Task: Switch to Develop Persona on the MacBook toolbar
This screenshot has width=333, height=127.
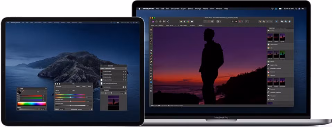Action: (x=160, y=21)
